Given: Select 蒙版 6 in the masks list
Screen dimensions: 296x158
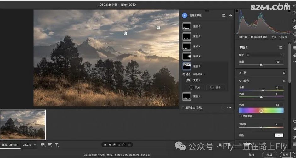Looking at the screenshot, I should point(187,27).
